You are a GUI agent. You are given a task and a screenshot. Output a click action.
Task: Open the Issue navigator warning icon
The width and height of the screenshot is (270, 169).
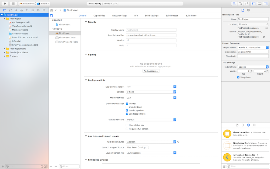(x=22, y=10)
